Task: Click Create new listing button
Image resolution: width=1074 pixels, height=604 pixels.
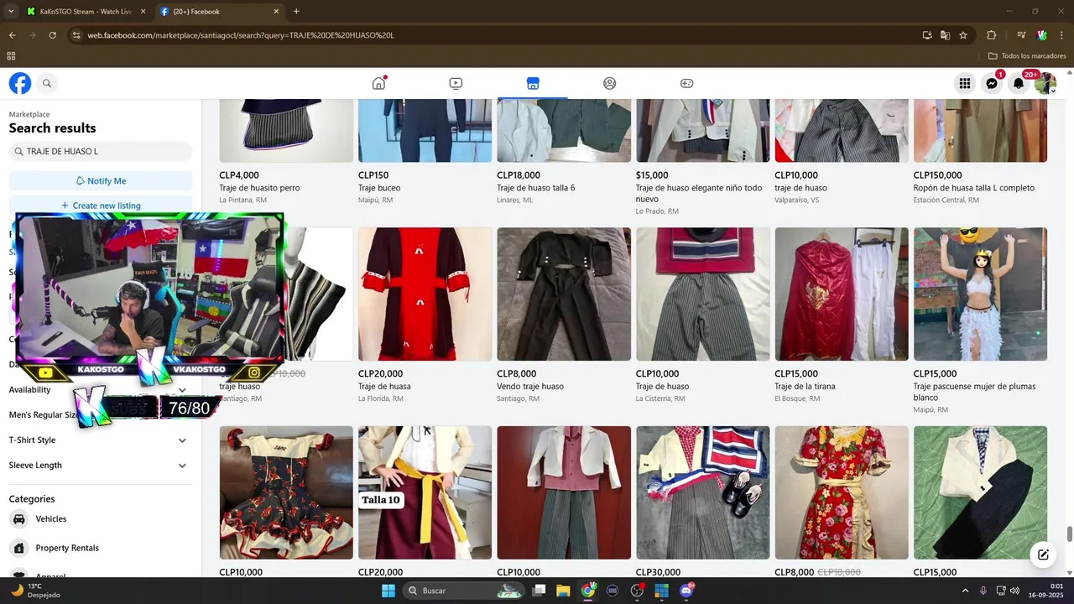Action: coord(101,206)
